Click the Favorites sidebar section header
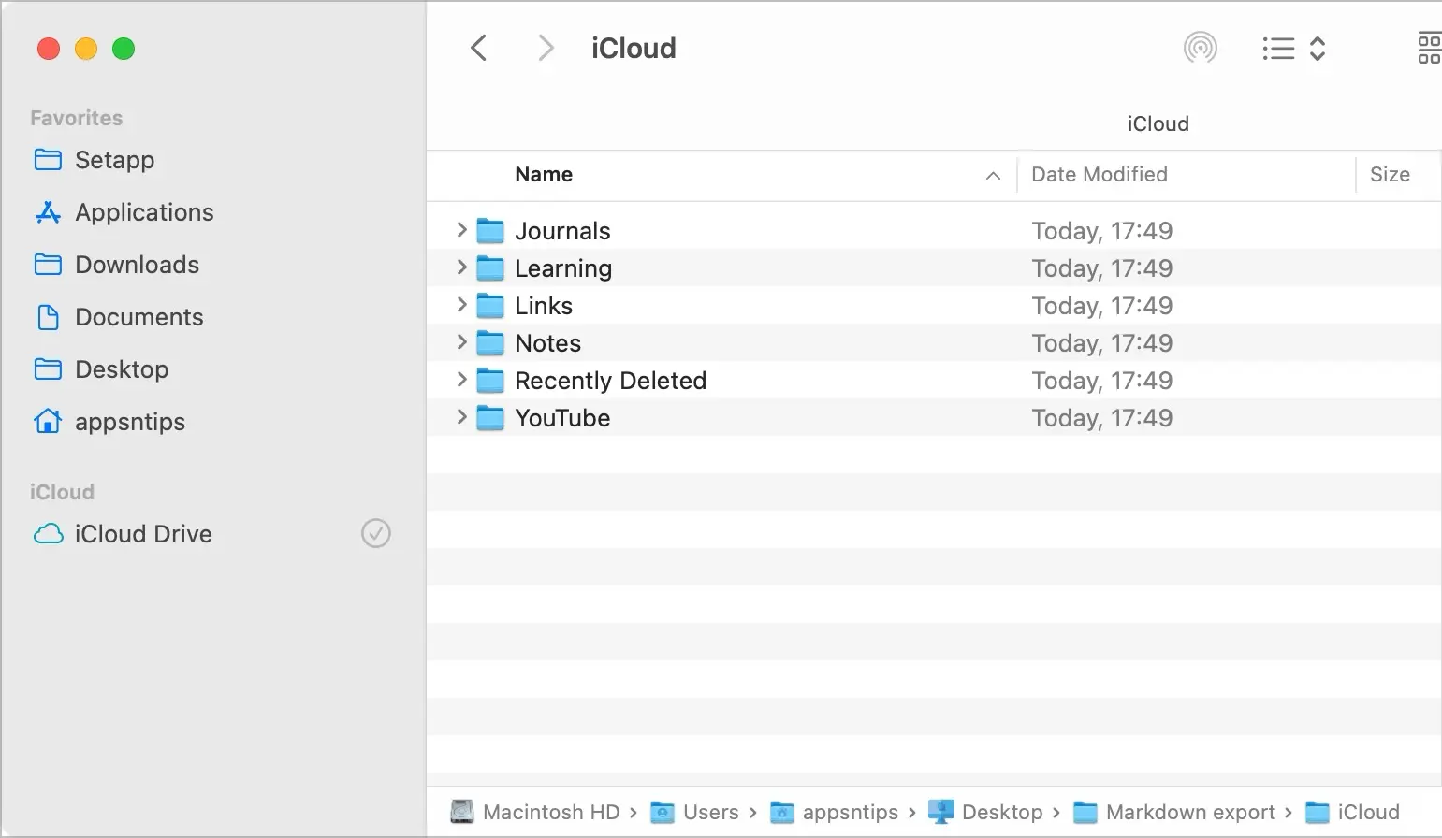 click(76, 118)
